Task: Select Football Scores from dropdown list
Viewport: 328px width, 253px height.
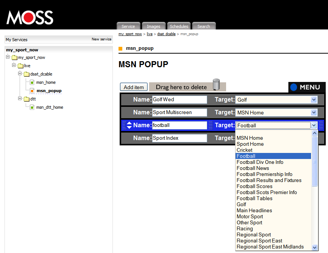Action: pyautogui.click(x=254, y=186)
